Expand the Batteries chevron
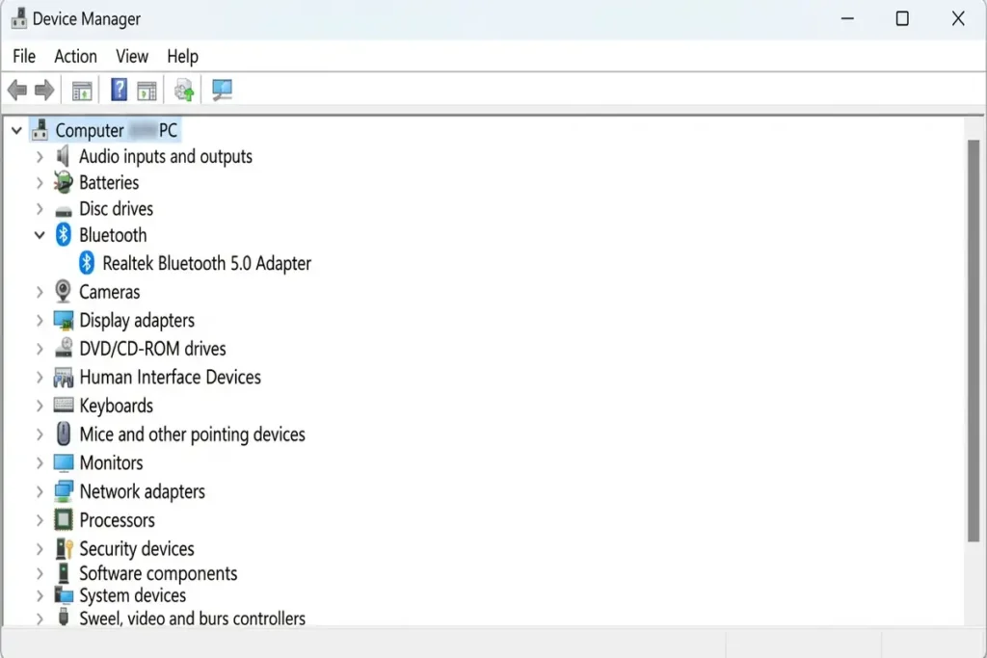This screenshot has height=658, width=987. coord(40,183)
